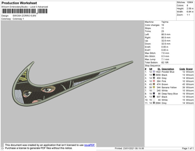Screen dimensions: 195x151
Task: Click the Banana Yellow color swatch
Action: coord(154,87)
